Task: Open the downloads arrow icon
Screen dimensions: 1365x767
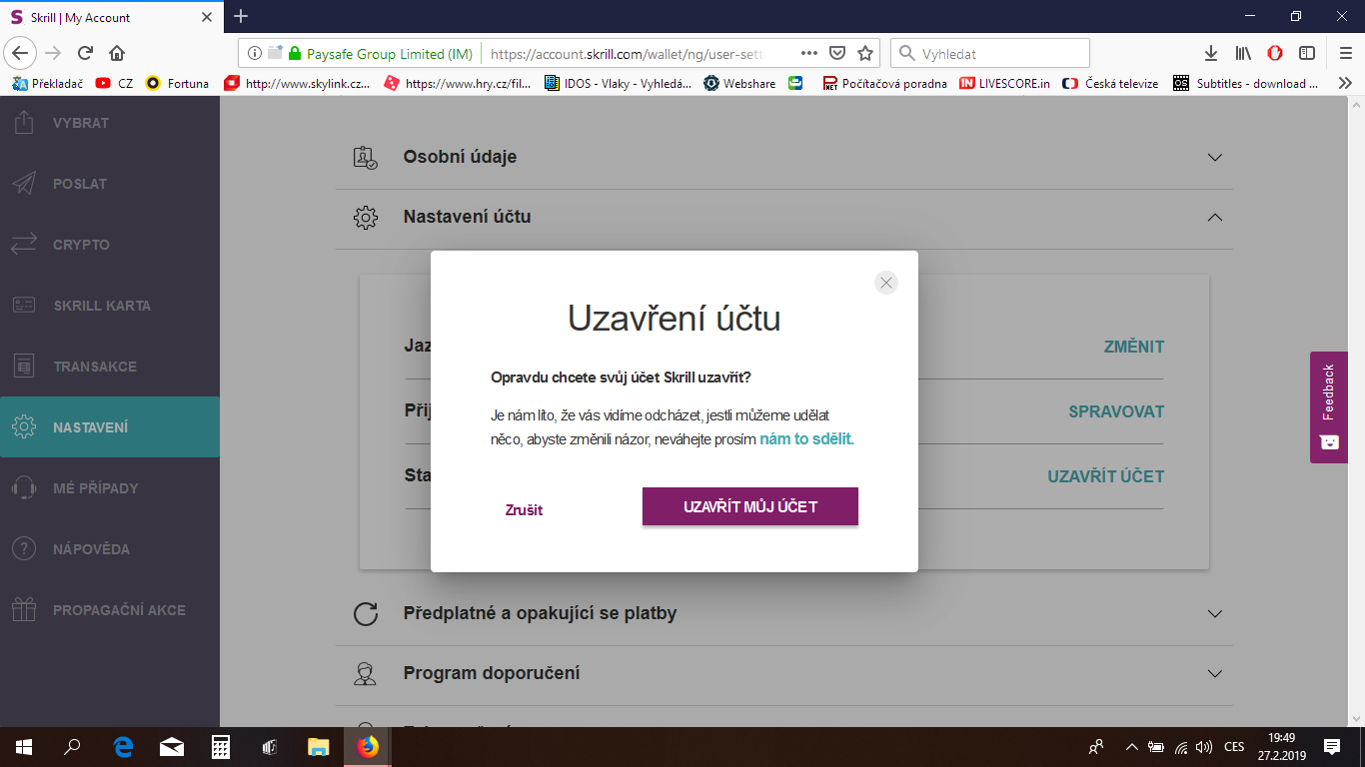Action: (x=1211, y=53)
